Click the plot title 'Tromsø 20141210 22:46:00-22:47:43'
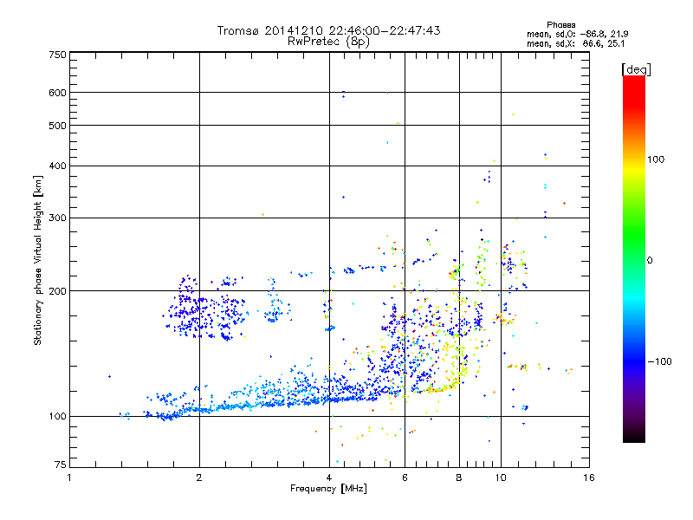 tap(328, 30)
